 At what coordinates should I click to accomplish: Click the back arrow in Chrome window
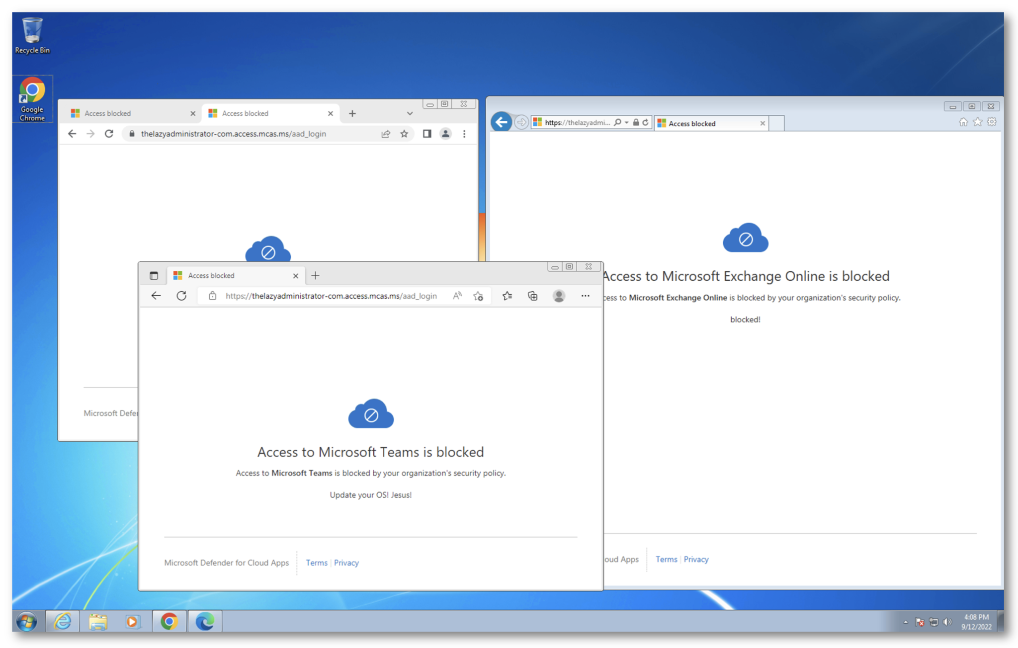tap(72, 134)
